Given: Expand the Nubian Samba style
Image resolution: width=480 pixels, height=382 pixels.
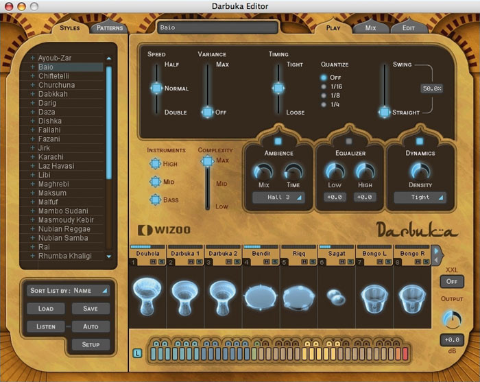Looking at the screenshot, I should 32,238.
